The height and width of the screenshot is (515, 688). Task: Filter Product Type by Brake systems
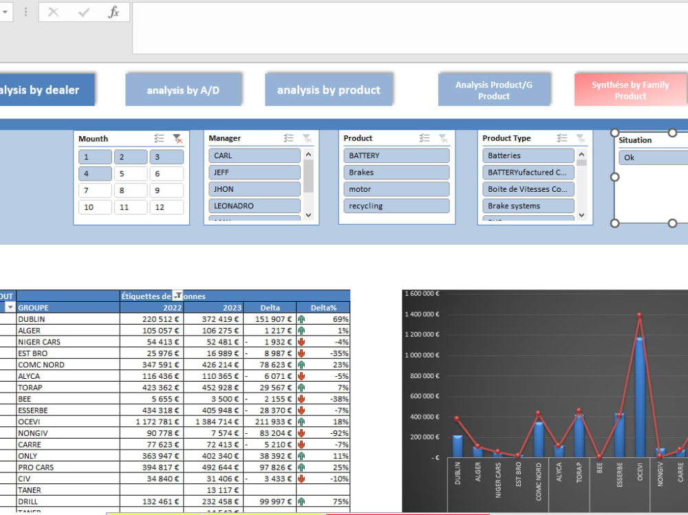tap(528, 206)
